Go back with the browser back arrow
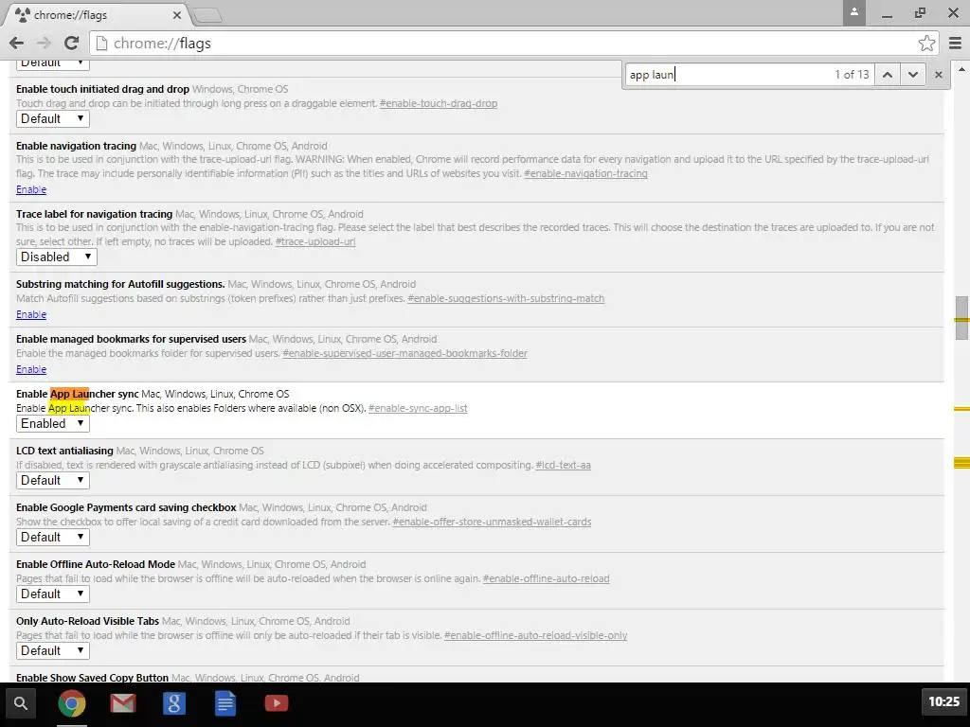The width and height of the screenshot is (970, 727). (x=17, y=43)
